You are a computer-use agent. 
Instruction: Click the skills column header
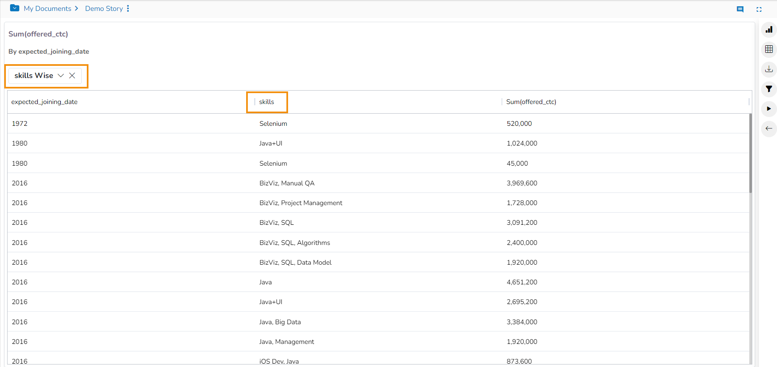tap(267, 102)
